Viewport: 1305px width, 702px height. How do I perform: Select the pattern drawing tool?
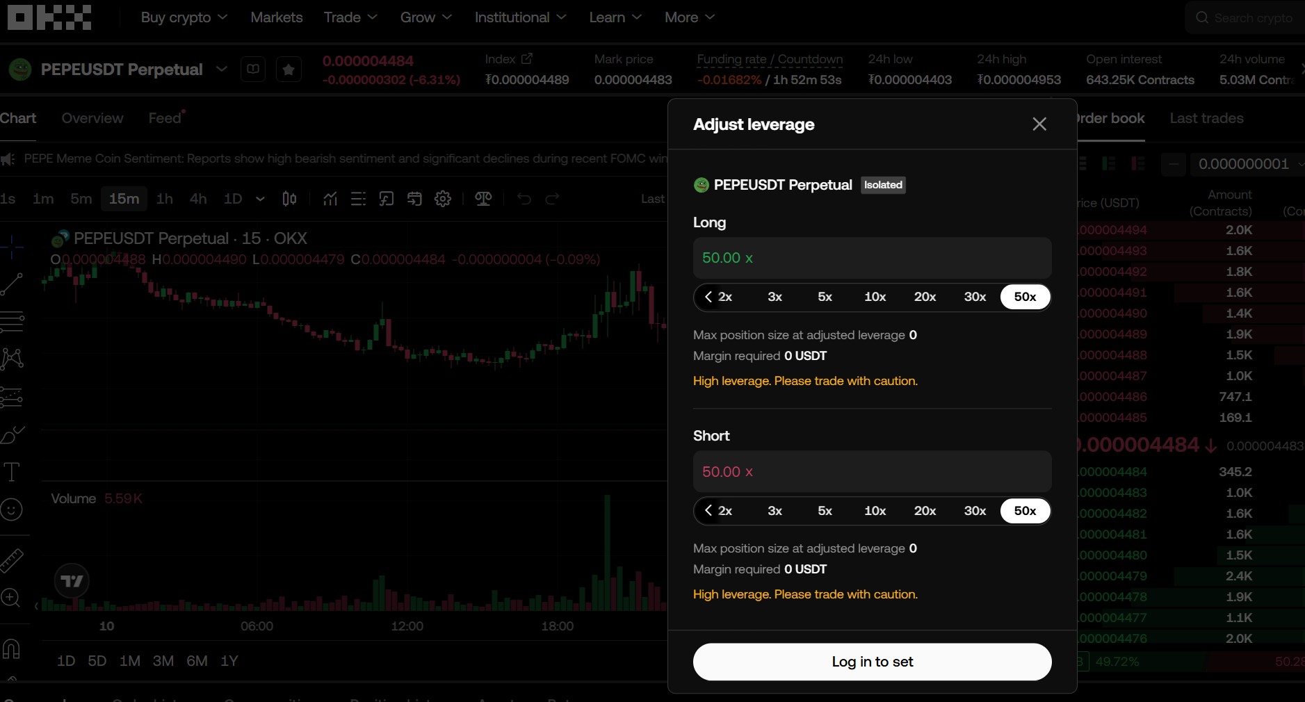pyautogui.click(x=12, y=359)
